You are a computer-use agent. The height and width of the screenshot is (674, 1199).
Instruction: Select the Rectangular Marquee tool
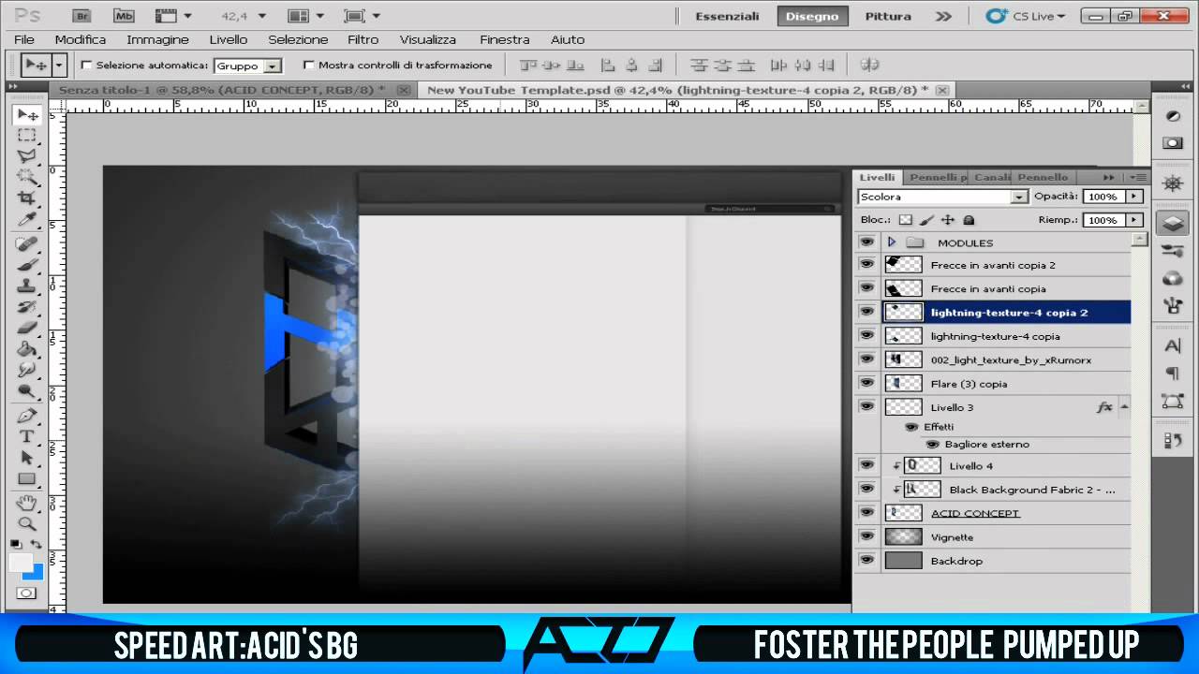[x=27, y=136]
